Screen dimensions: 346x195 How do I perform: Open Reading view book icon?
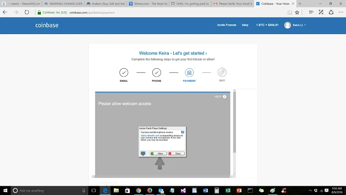(x=290, y=13)
